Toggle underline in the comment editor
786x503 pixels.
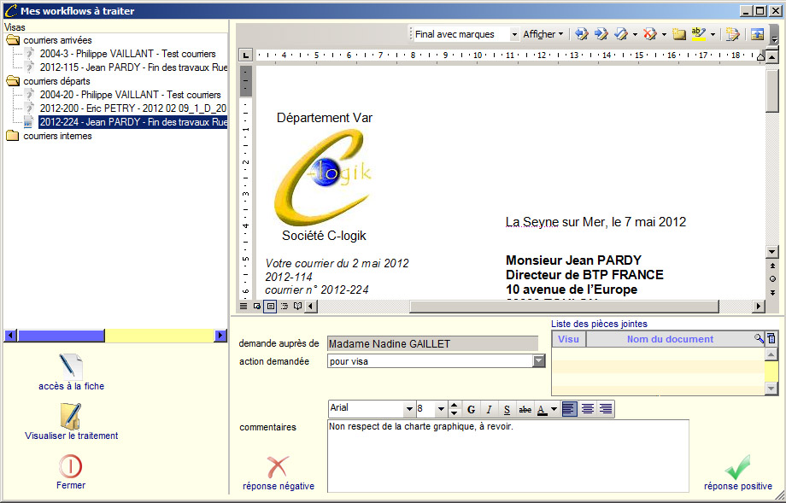pyautogui.click(x=507, y=410)
